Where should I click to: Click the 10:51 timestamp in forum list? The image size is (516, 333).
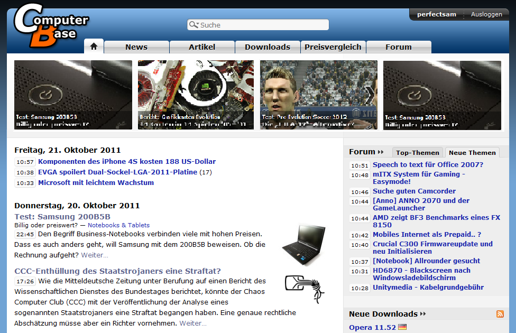pyautogui.click(x=360, y=165)
